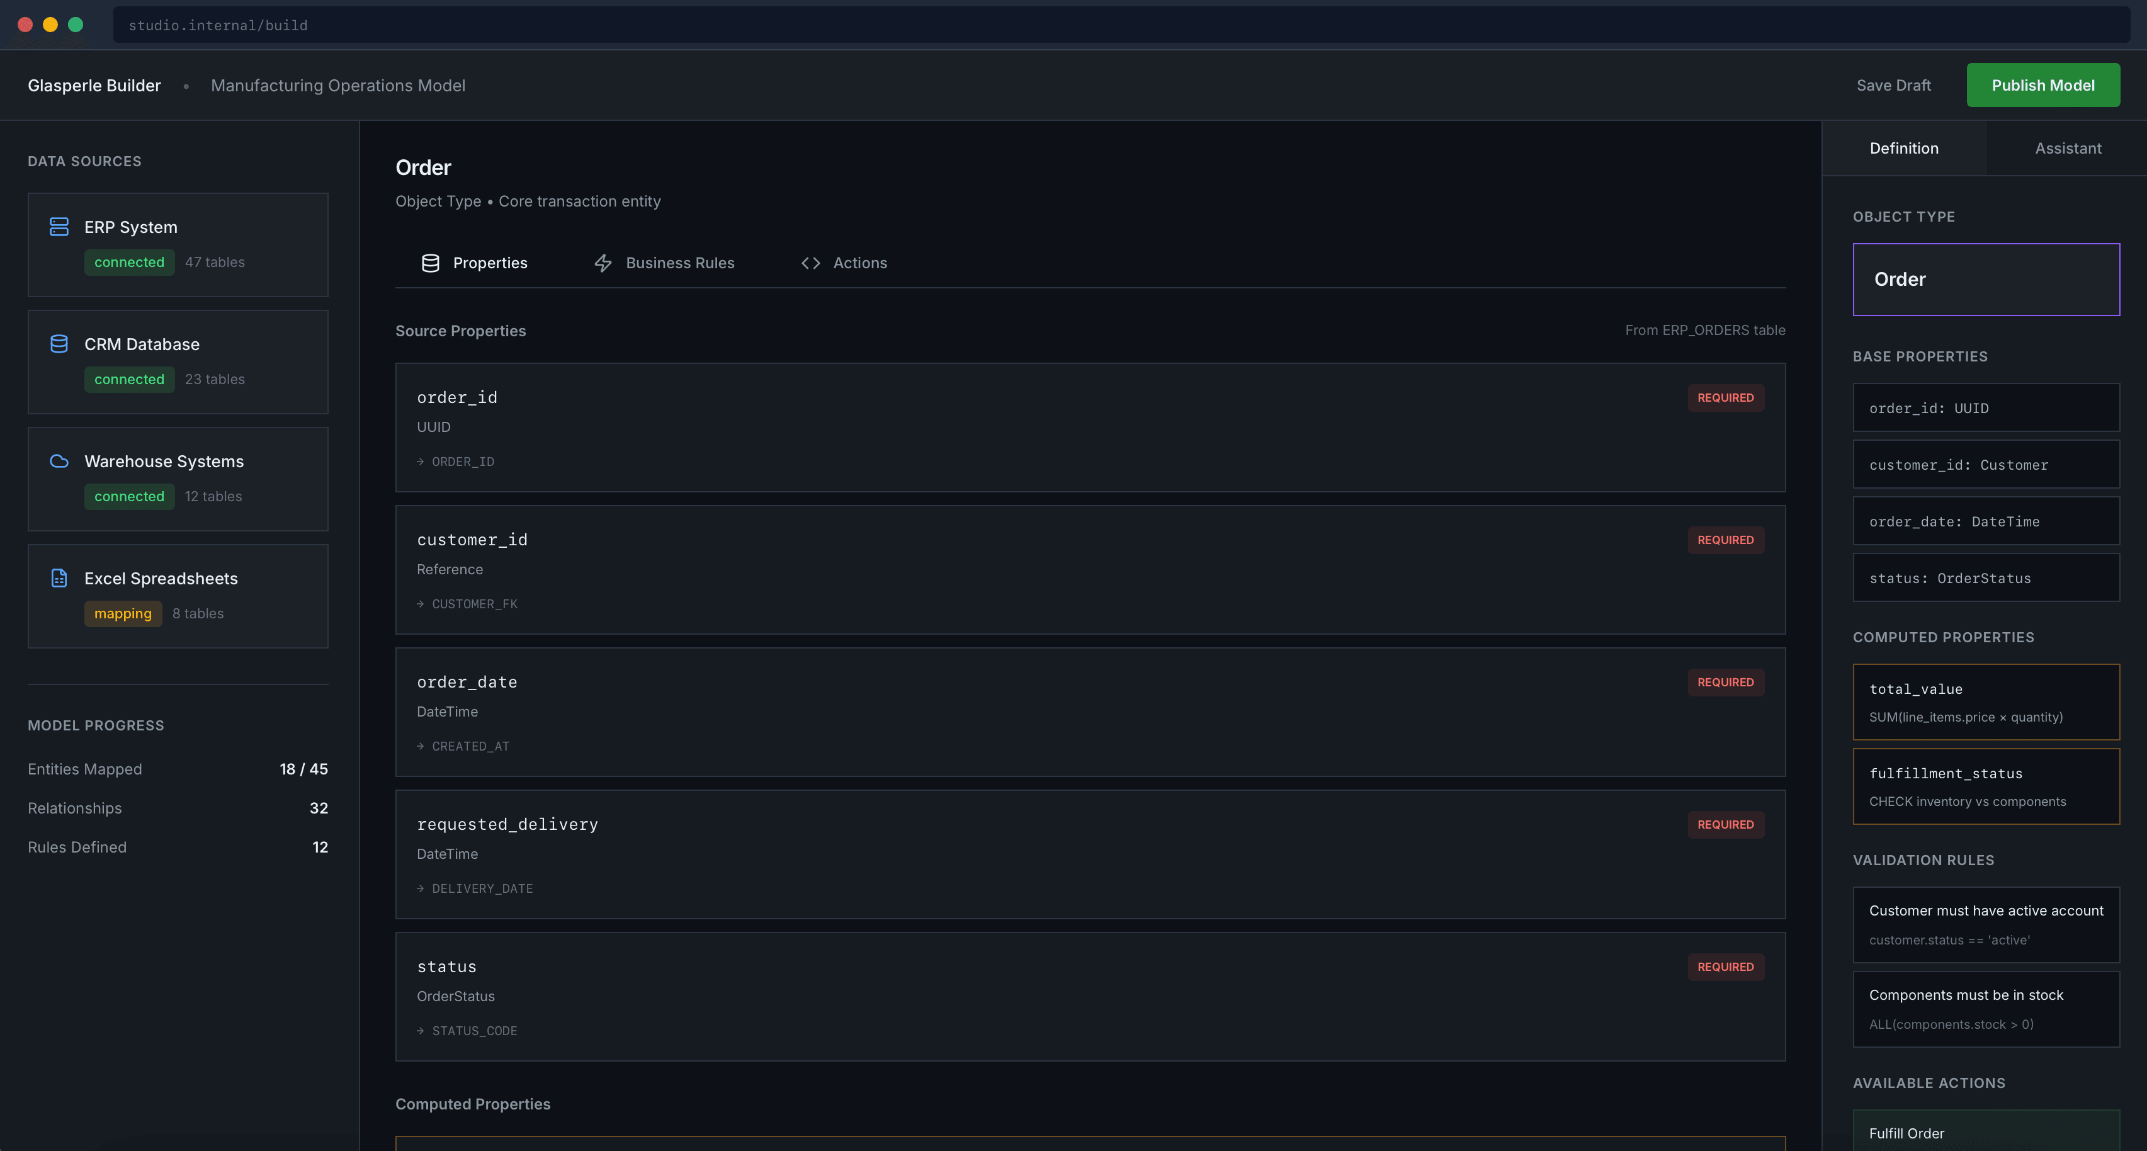Click the Publish Model button
2147x1151 pixels.
[x=2043, y=84]
